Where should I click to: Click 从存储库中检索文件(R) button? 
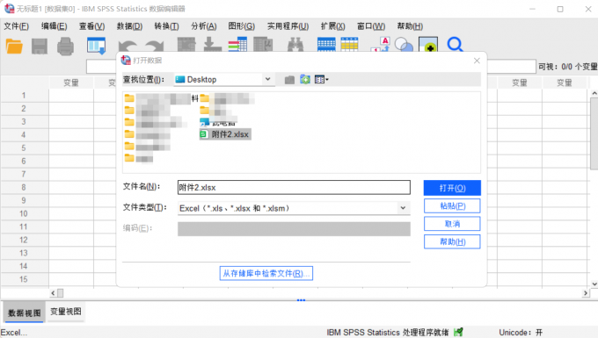click(266, 273)
